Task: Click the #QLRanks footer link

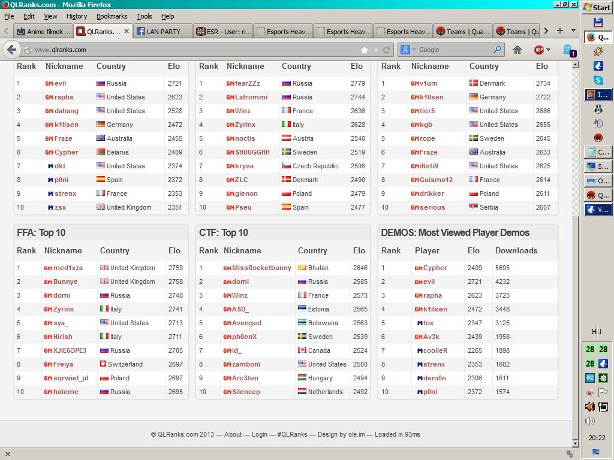Action: pos(292,434)
